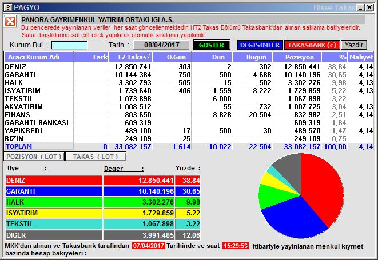Sort by the Bugün column header
The image size is (378, 260).
(252, 57)
